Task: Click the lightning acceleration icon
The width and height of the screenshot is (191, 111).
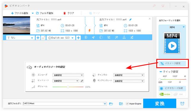Action: pos(90,31)
